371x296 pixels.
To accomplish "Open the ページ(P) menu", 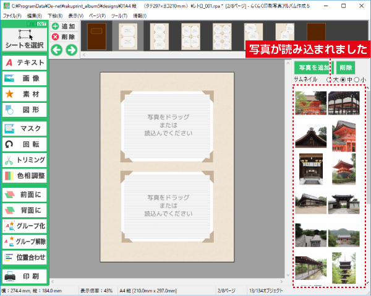I will tap(97, 16).
